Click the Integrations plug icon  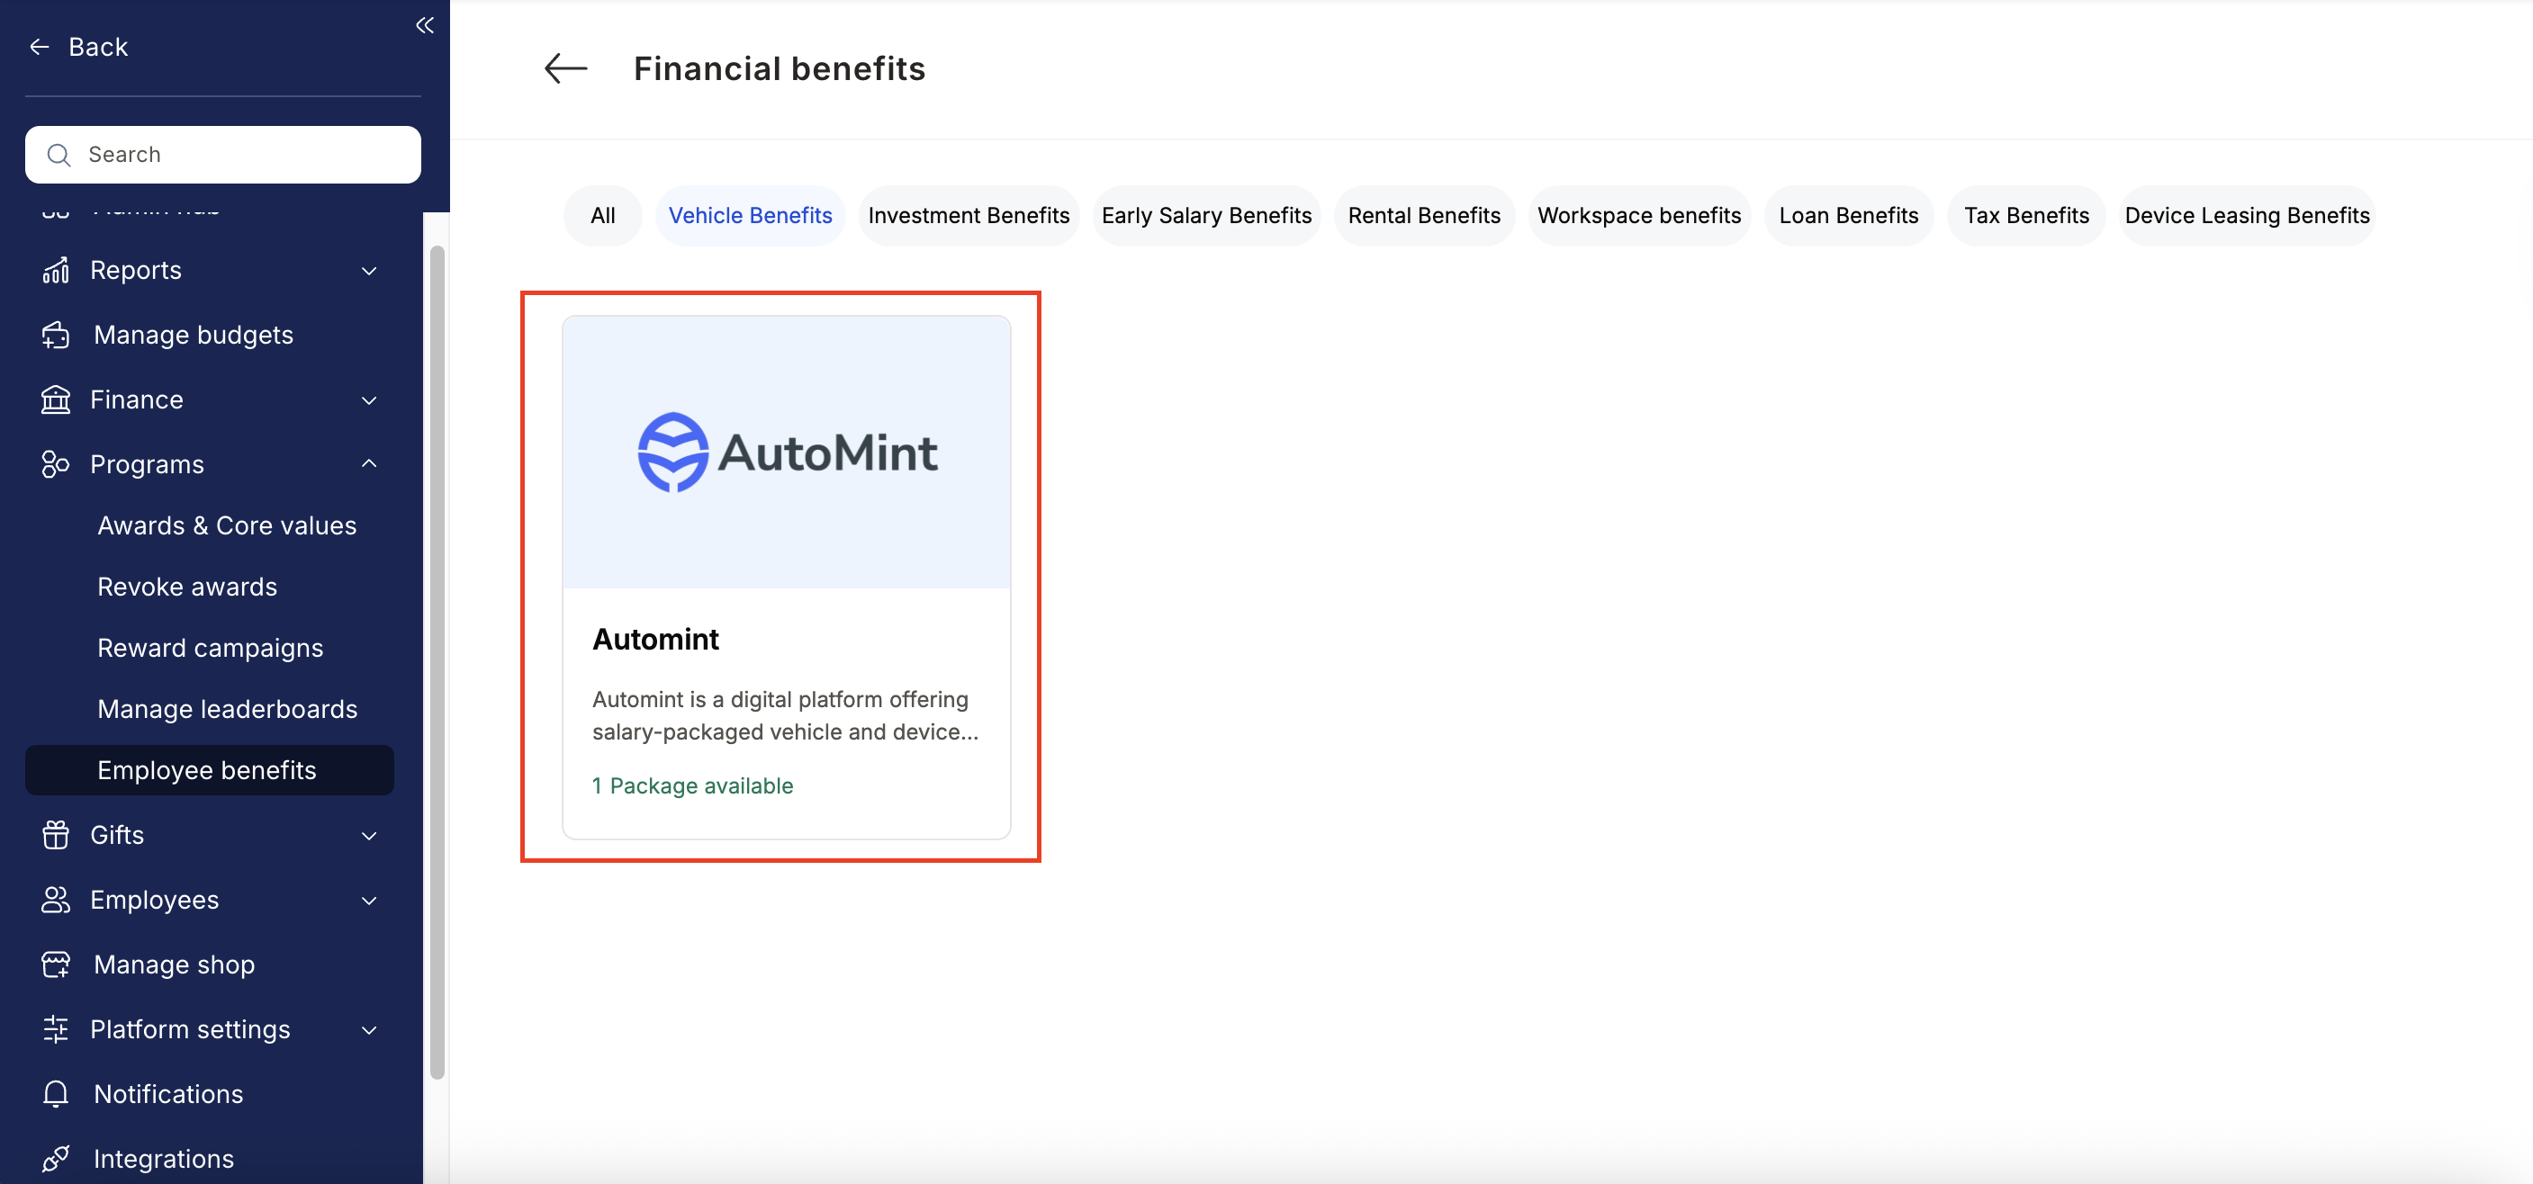click(x=56, y=1160)
